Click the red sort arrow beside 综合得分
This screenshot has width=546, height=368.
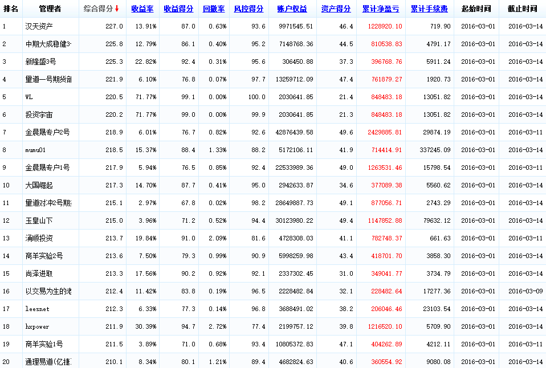[117, 9]
